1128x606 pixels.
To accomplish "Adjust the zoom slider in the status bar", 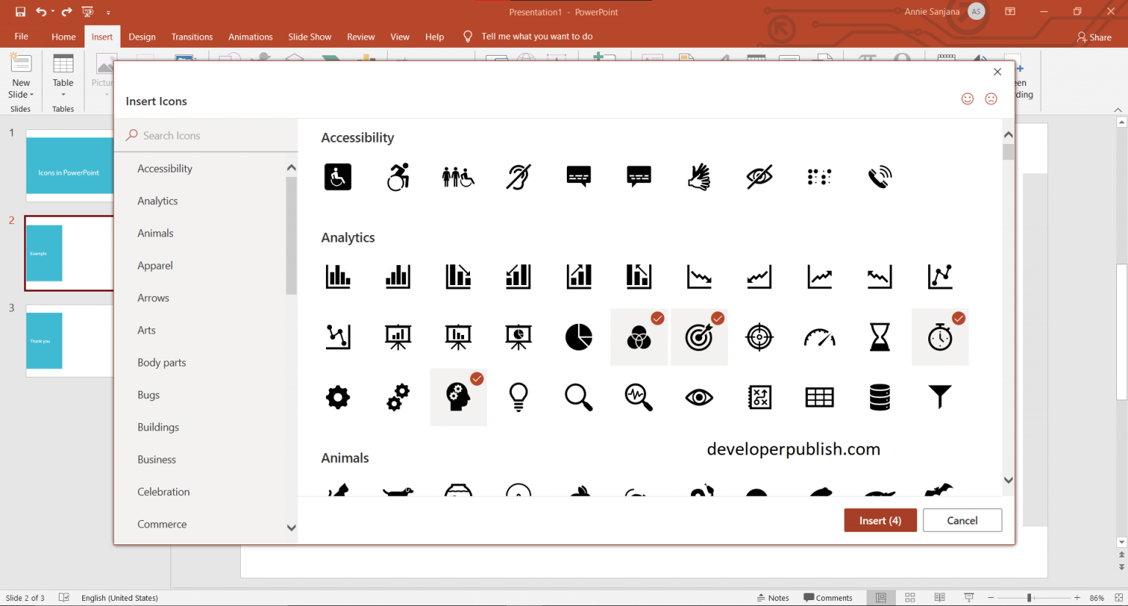I will click(x=1031, y=597).
